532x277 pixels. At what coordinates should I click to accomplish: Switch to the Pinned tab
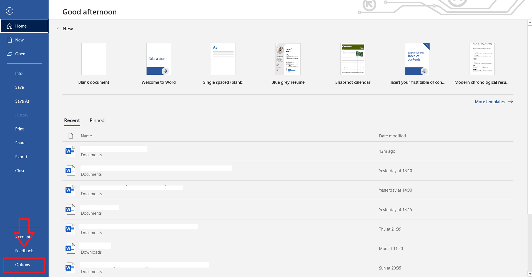(97, 120)
